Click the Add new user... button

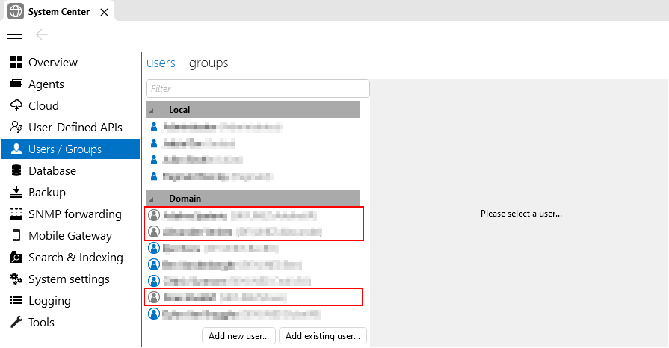pyautogui.click(x=239, y=336)
